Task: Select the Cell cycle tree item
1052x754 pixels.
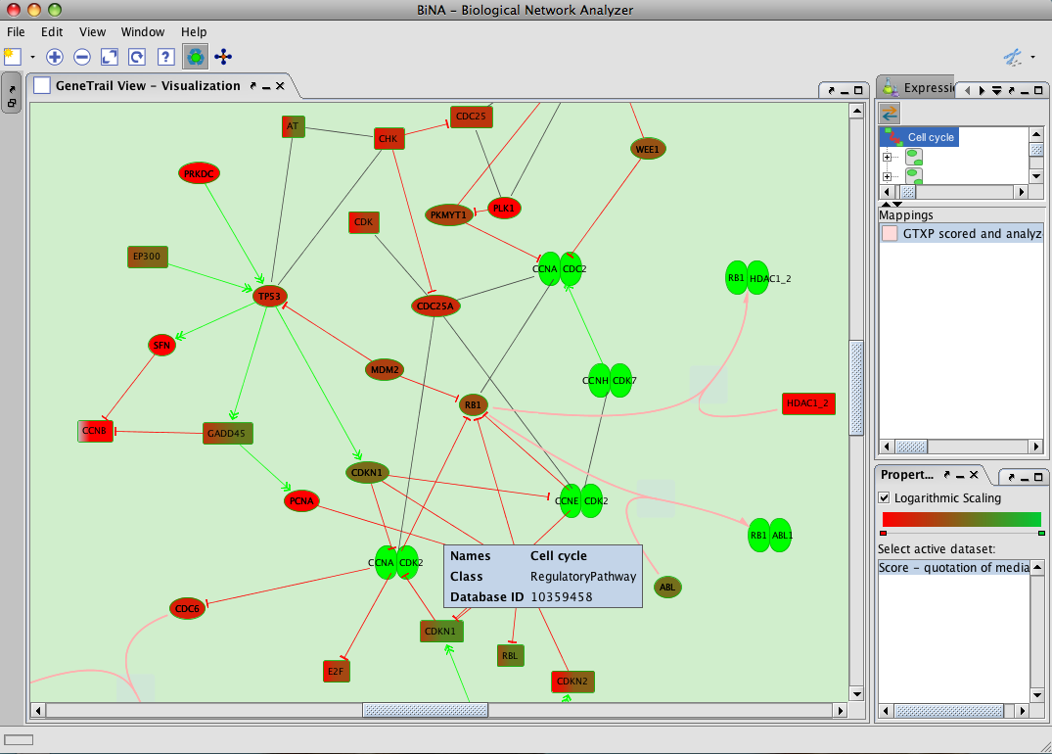Action: click(920, 137)
